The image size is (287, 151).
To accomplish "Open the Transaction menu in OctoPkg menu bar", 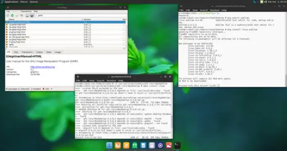I will pyautogui.click(x=26, y=11).
